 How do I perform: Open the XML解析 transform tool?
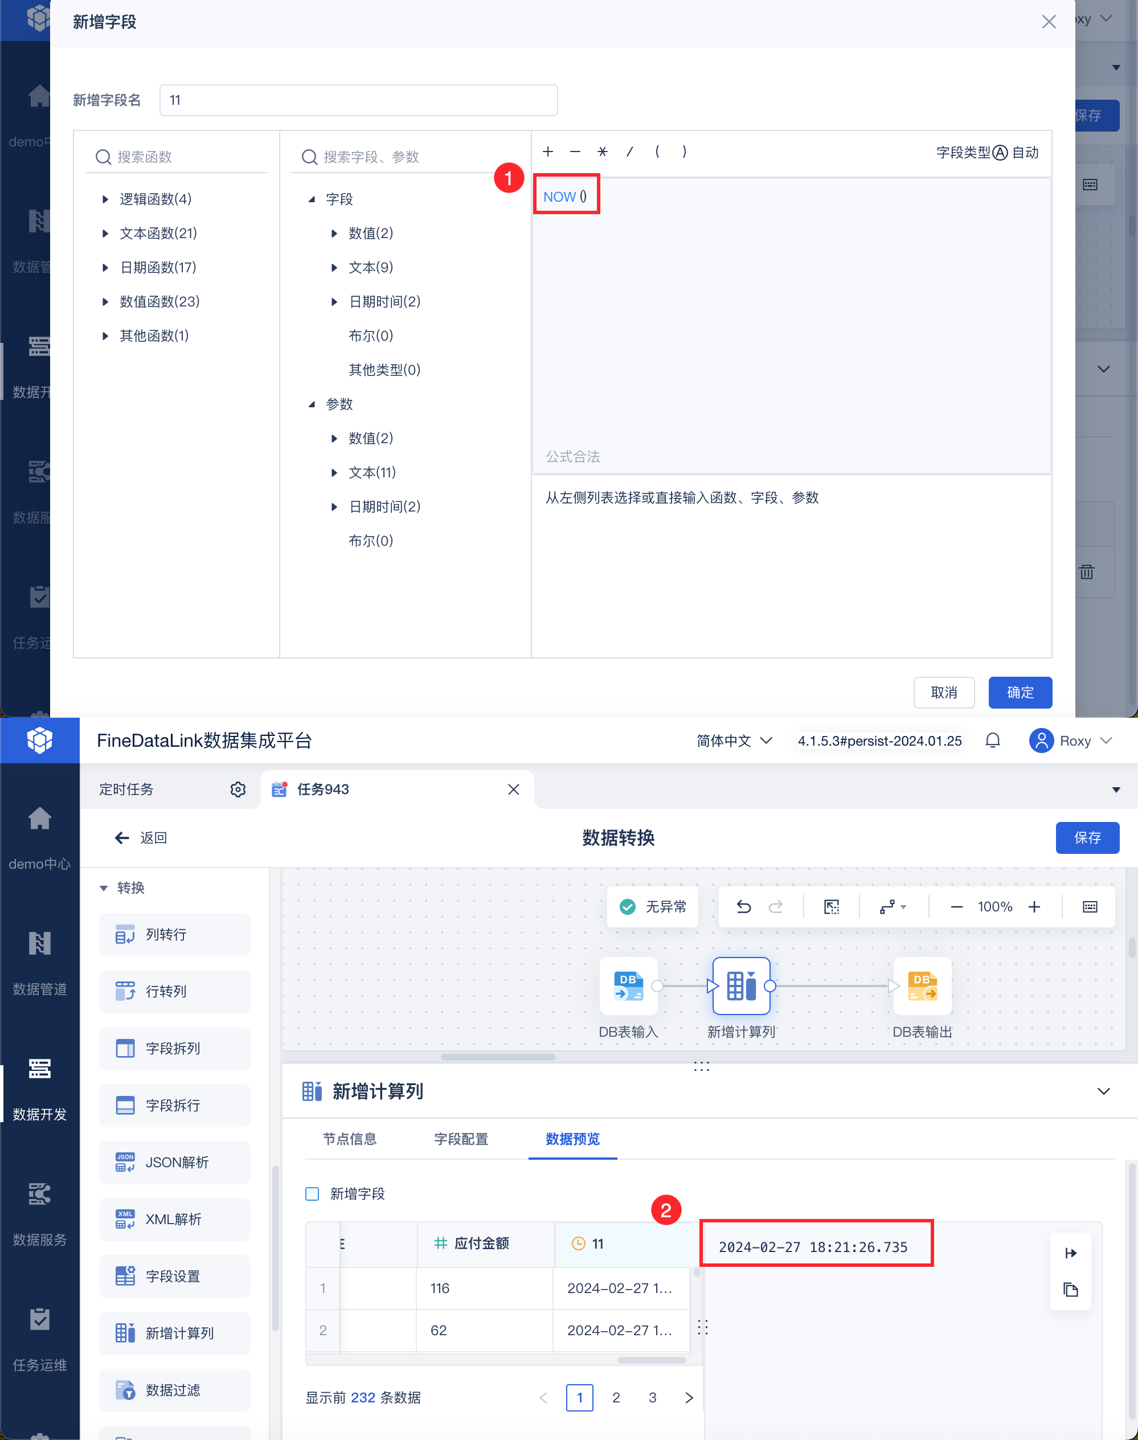tap(174, 1220)
